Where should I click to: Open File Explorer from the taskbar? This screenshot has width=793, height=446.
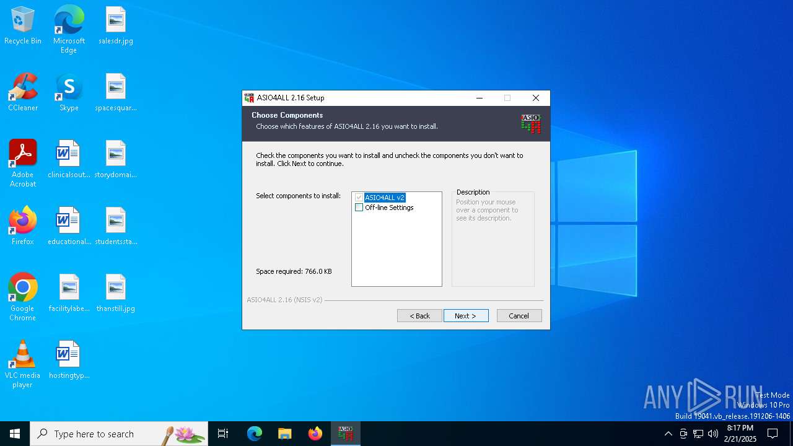pyautogui.click(x=284, y=434)
